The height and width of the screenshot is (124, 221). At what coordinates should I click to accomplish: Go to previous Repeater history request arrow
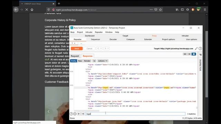point(98,49)
